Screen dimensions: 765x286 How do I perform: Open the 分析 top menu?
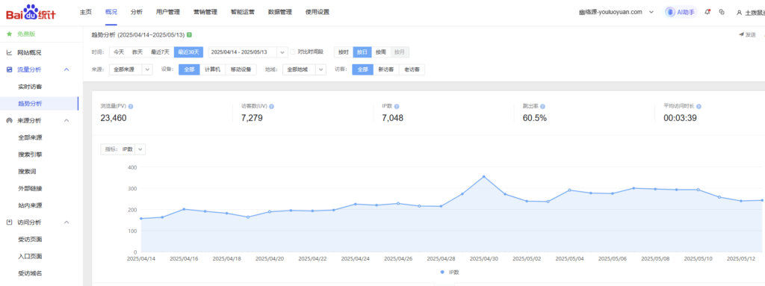[x=137, y=12]
